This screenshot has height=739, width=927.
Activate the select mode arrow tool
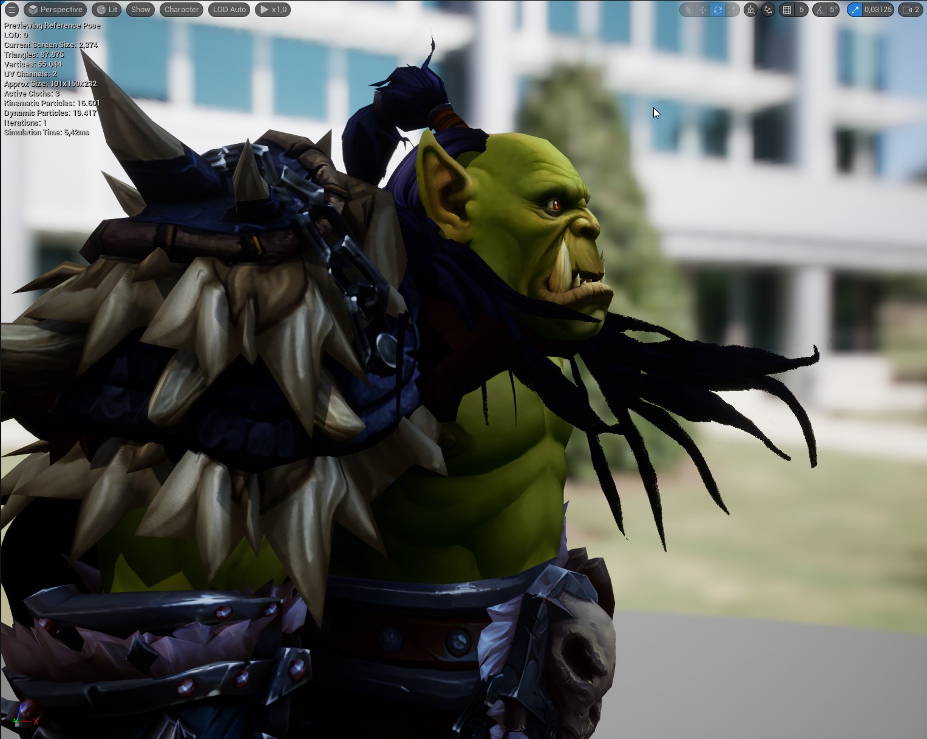coord(688,10)
